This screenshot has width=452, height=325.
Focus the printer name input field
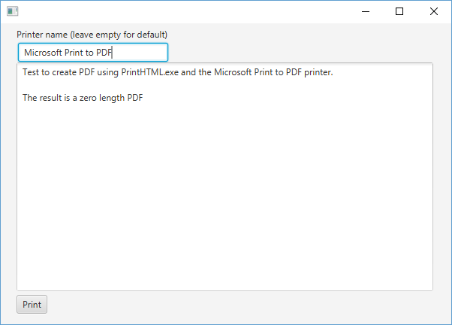tap(93, 53)
